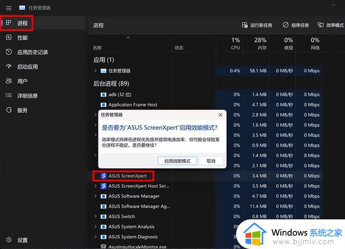Click the 58.1 MB memory cell
The height and width of the screenshot is (249, 345).
(258, 71)
